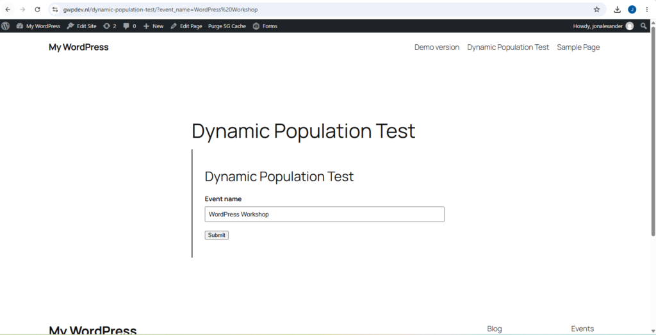Click the browser back arrow

8,9
